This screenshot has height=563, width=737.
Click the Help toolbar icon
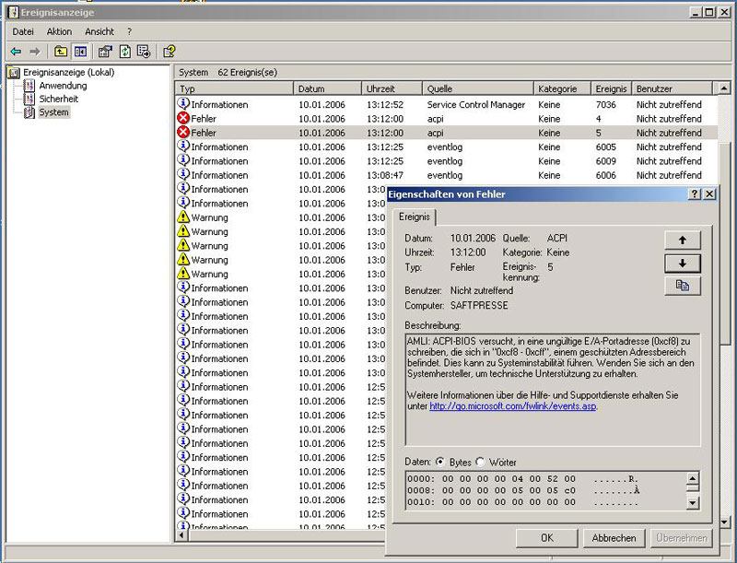point(170,52)
